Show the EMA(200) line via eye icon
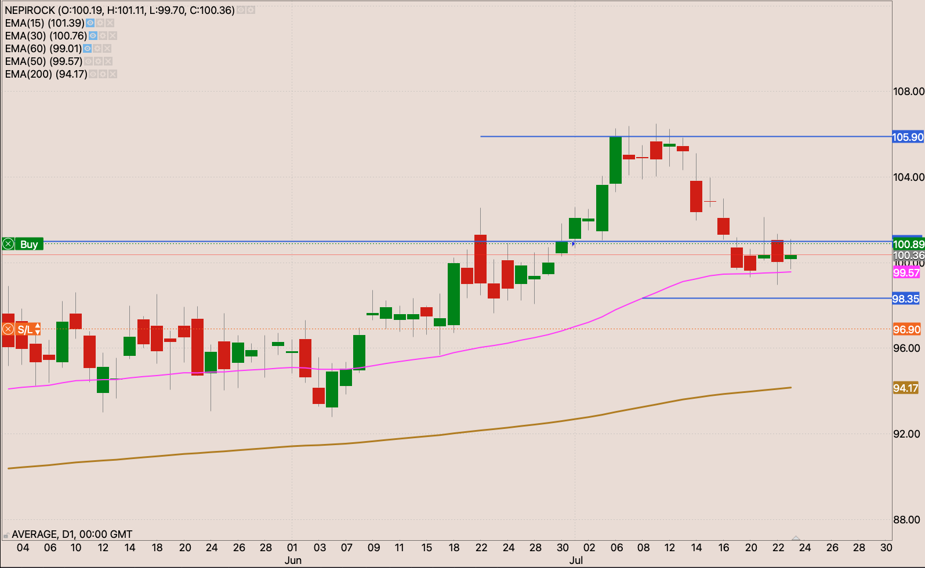This screenshot has width=925, height=568. pos(93,74)
